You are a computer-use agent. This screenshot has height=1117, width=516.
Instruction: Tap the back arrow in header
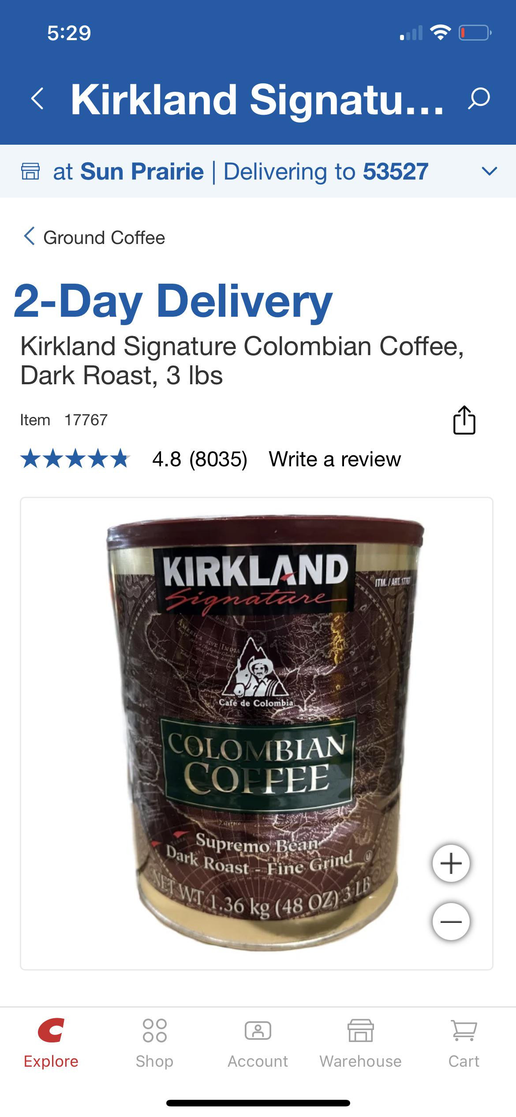click(x=37, y=98)
